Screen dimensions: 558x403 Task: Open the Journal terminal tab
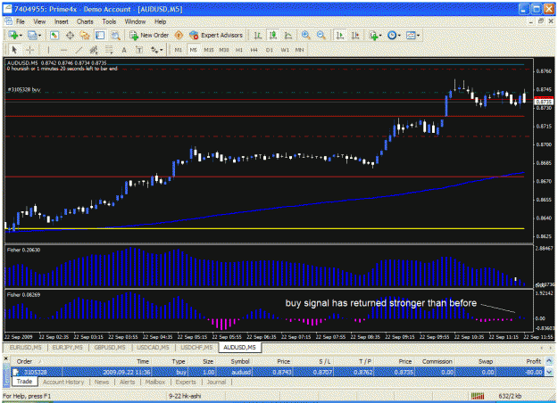click(x=216, y=382)
